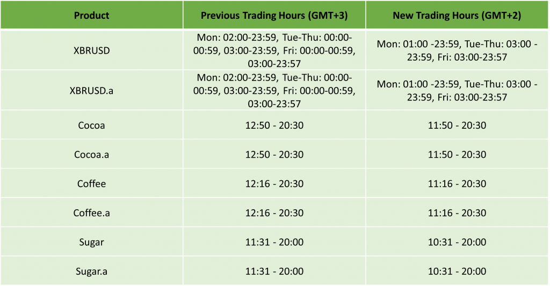Select the Previous Trading Hours (GMT+3) header
Viewport: 550px width, 286px height.
point(274,15)
